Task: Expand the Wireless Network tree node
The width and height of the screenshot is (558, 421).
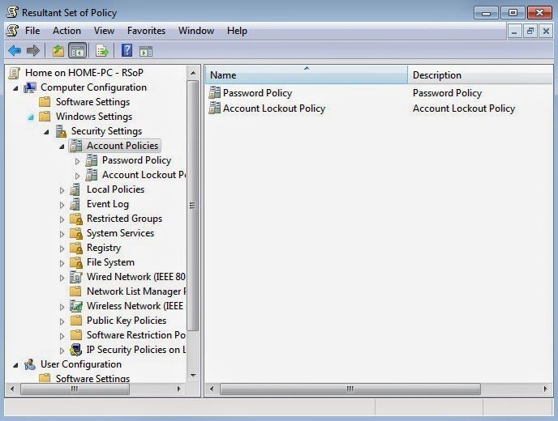Action: coord(62,307)
